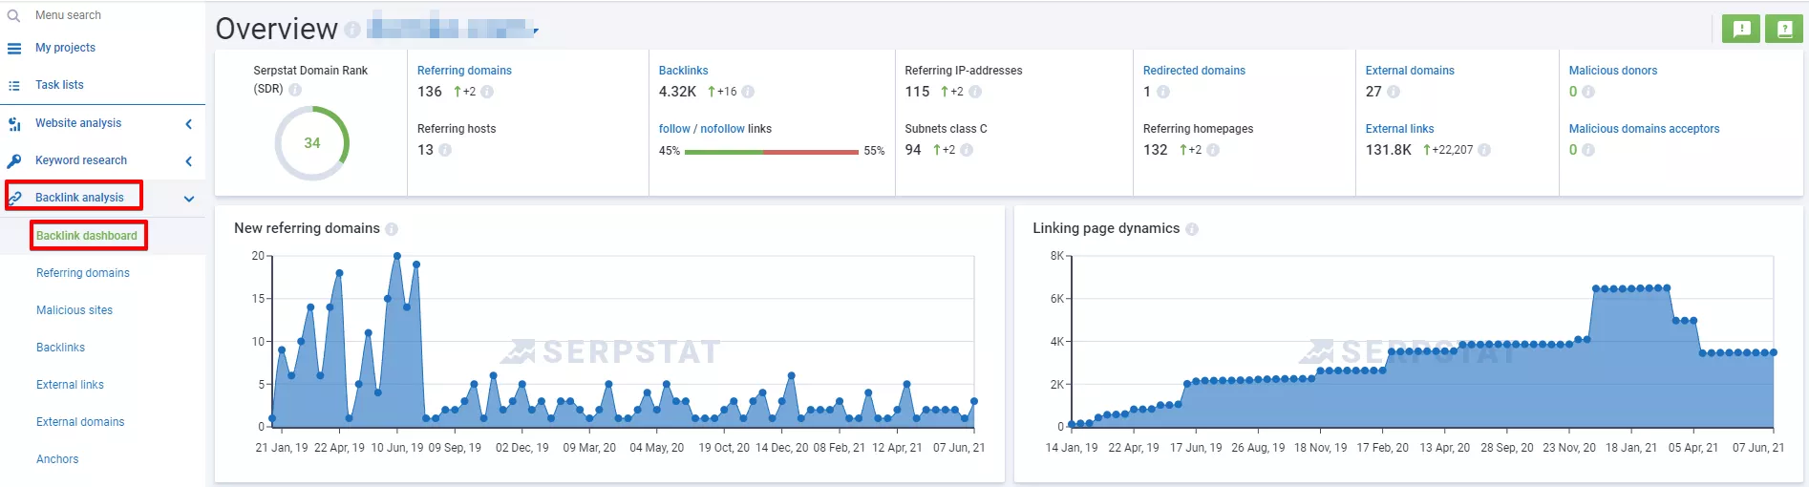
Task: Open My projects in sidebar
Action: [x=65, y=48]
